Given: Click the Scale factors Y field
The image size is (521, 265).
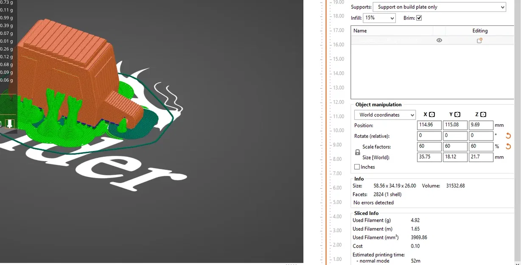Looking at the screenshot, I should click(455, 147).
